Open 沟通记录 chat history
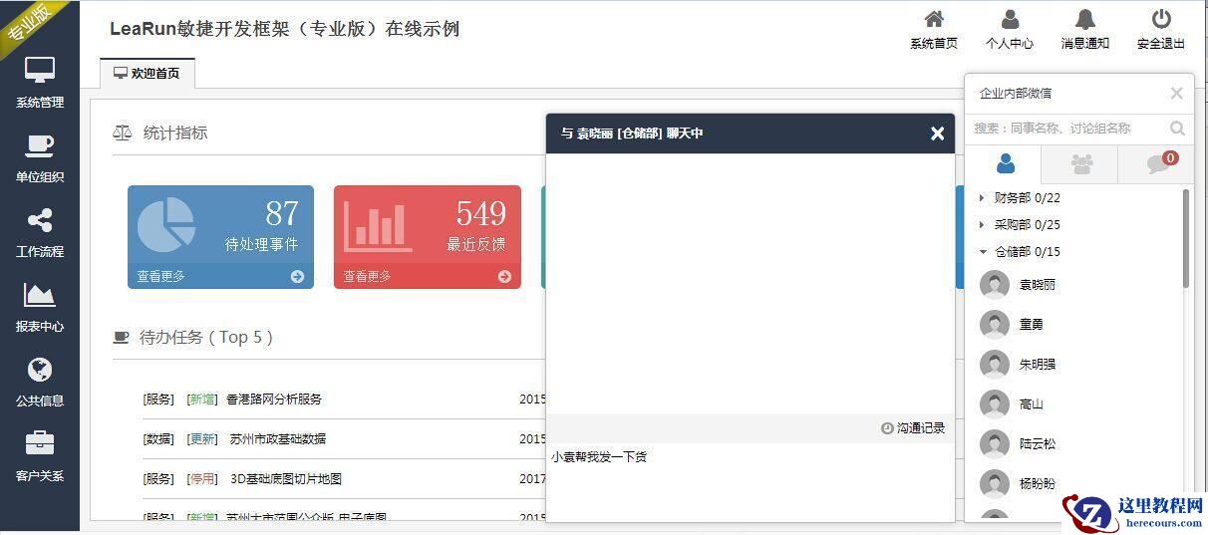This screenshot has height=535, width=1208. [913, 428]
